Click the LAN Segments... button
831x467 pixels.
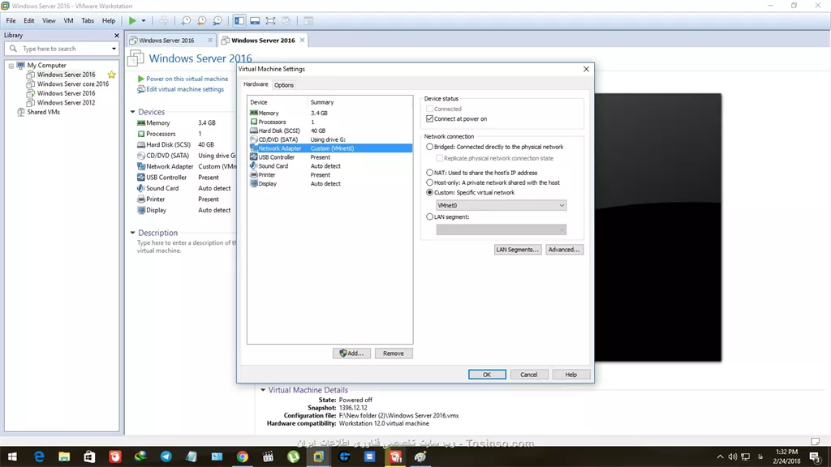(517, 250)
